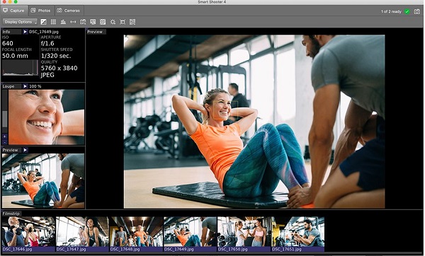Select DSC_17647.jpg thumbnail in filmstrip
Image resolution: width=425 pixels, height=256 pixels.
(82, 234)
